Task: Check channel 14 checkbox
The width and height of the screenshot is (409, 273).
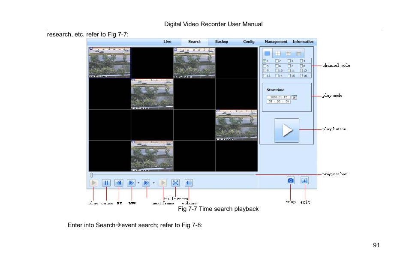Action: [277, 75]
